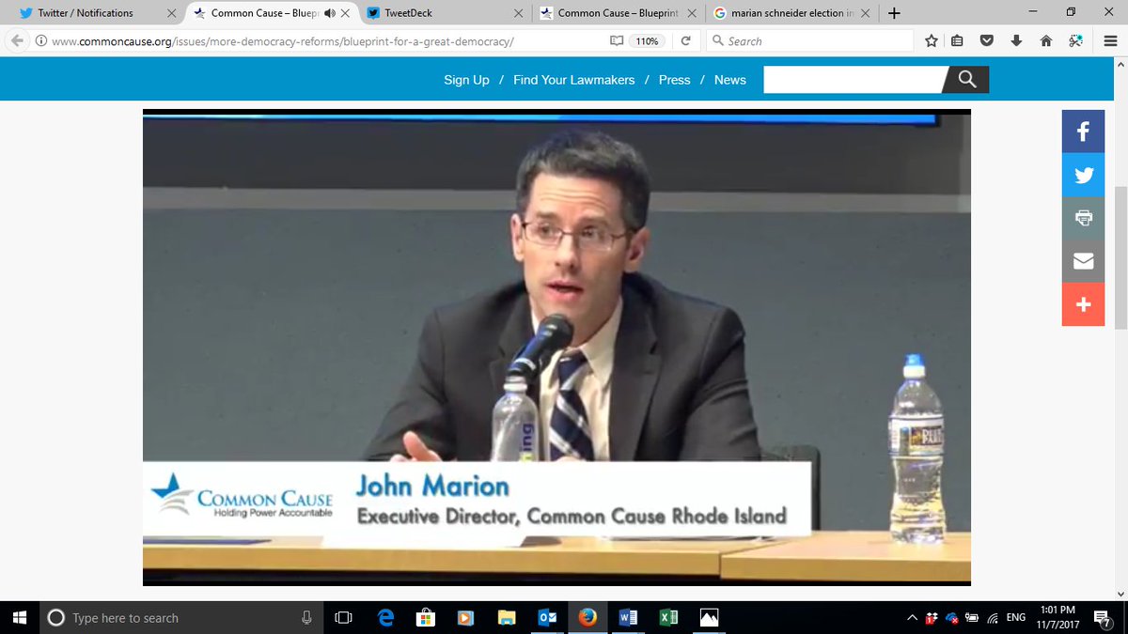
Task: Click the site search text field
Action: pyautogui.click(x=854, y=80)
